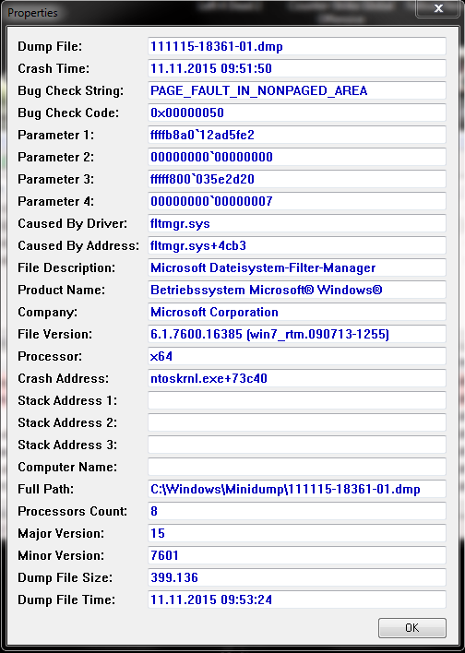The image size is (465, 653).
Task: Click the empty Computer Name field
Action: [297, 467]
